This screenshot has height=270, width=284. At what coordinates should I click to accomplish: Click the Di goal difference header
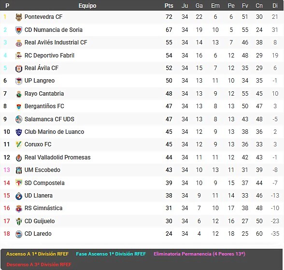275,6
